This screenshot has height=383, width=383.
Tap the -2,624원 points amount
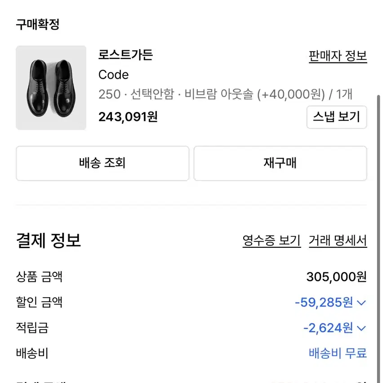tap(328, 328)
